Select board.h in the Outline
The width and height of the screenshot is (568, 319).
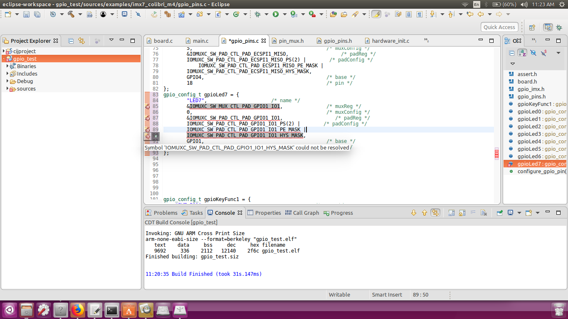click(x=536, y=81)
